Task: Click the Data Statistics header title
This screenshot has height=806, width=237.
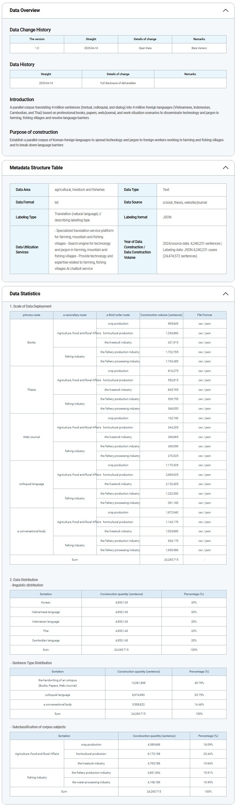Action: click(x=25, y=294)
